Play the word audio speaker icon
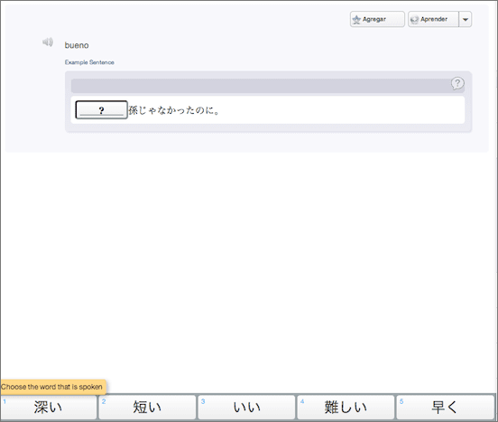Image resolution: width=498 pixels, height=422 pixels. click(48, 42)
